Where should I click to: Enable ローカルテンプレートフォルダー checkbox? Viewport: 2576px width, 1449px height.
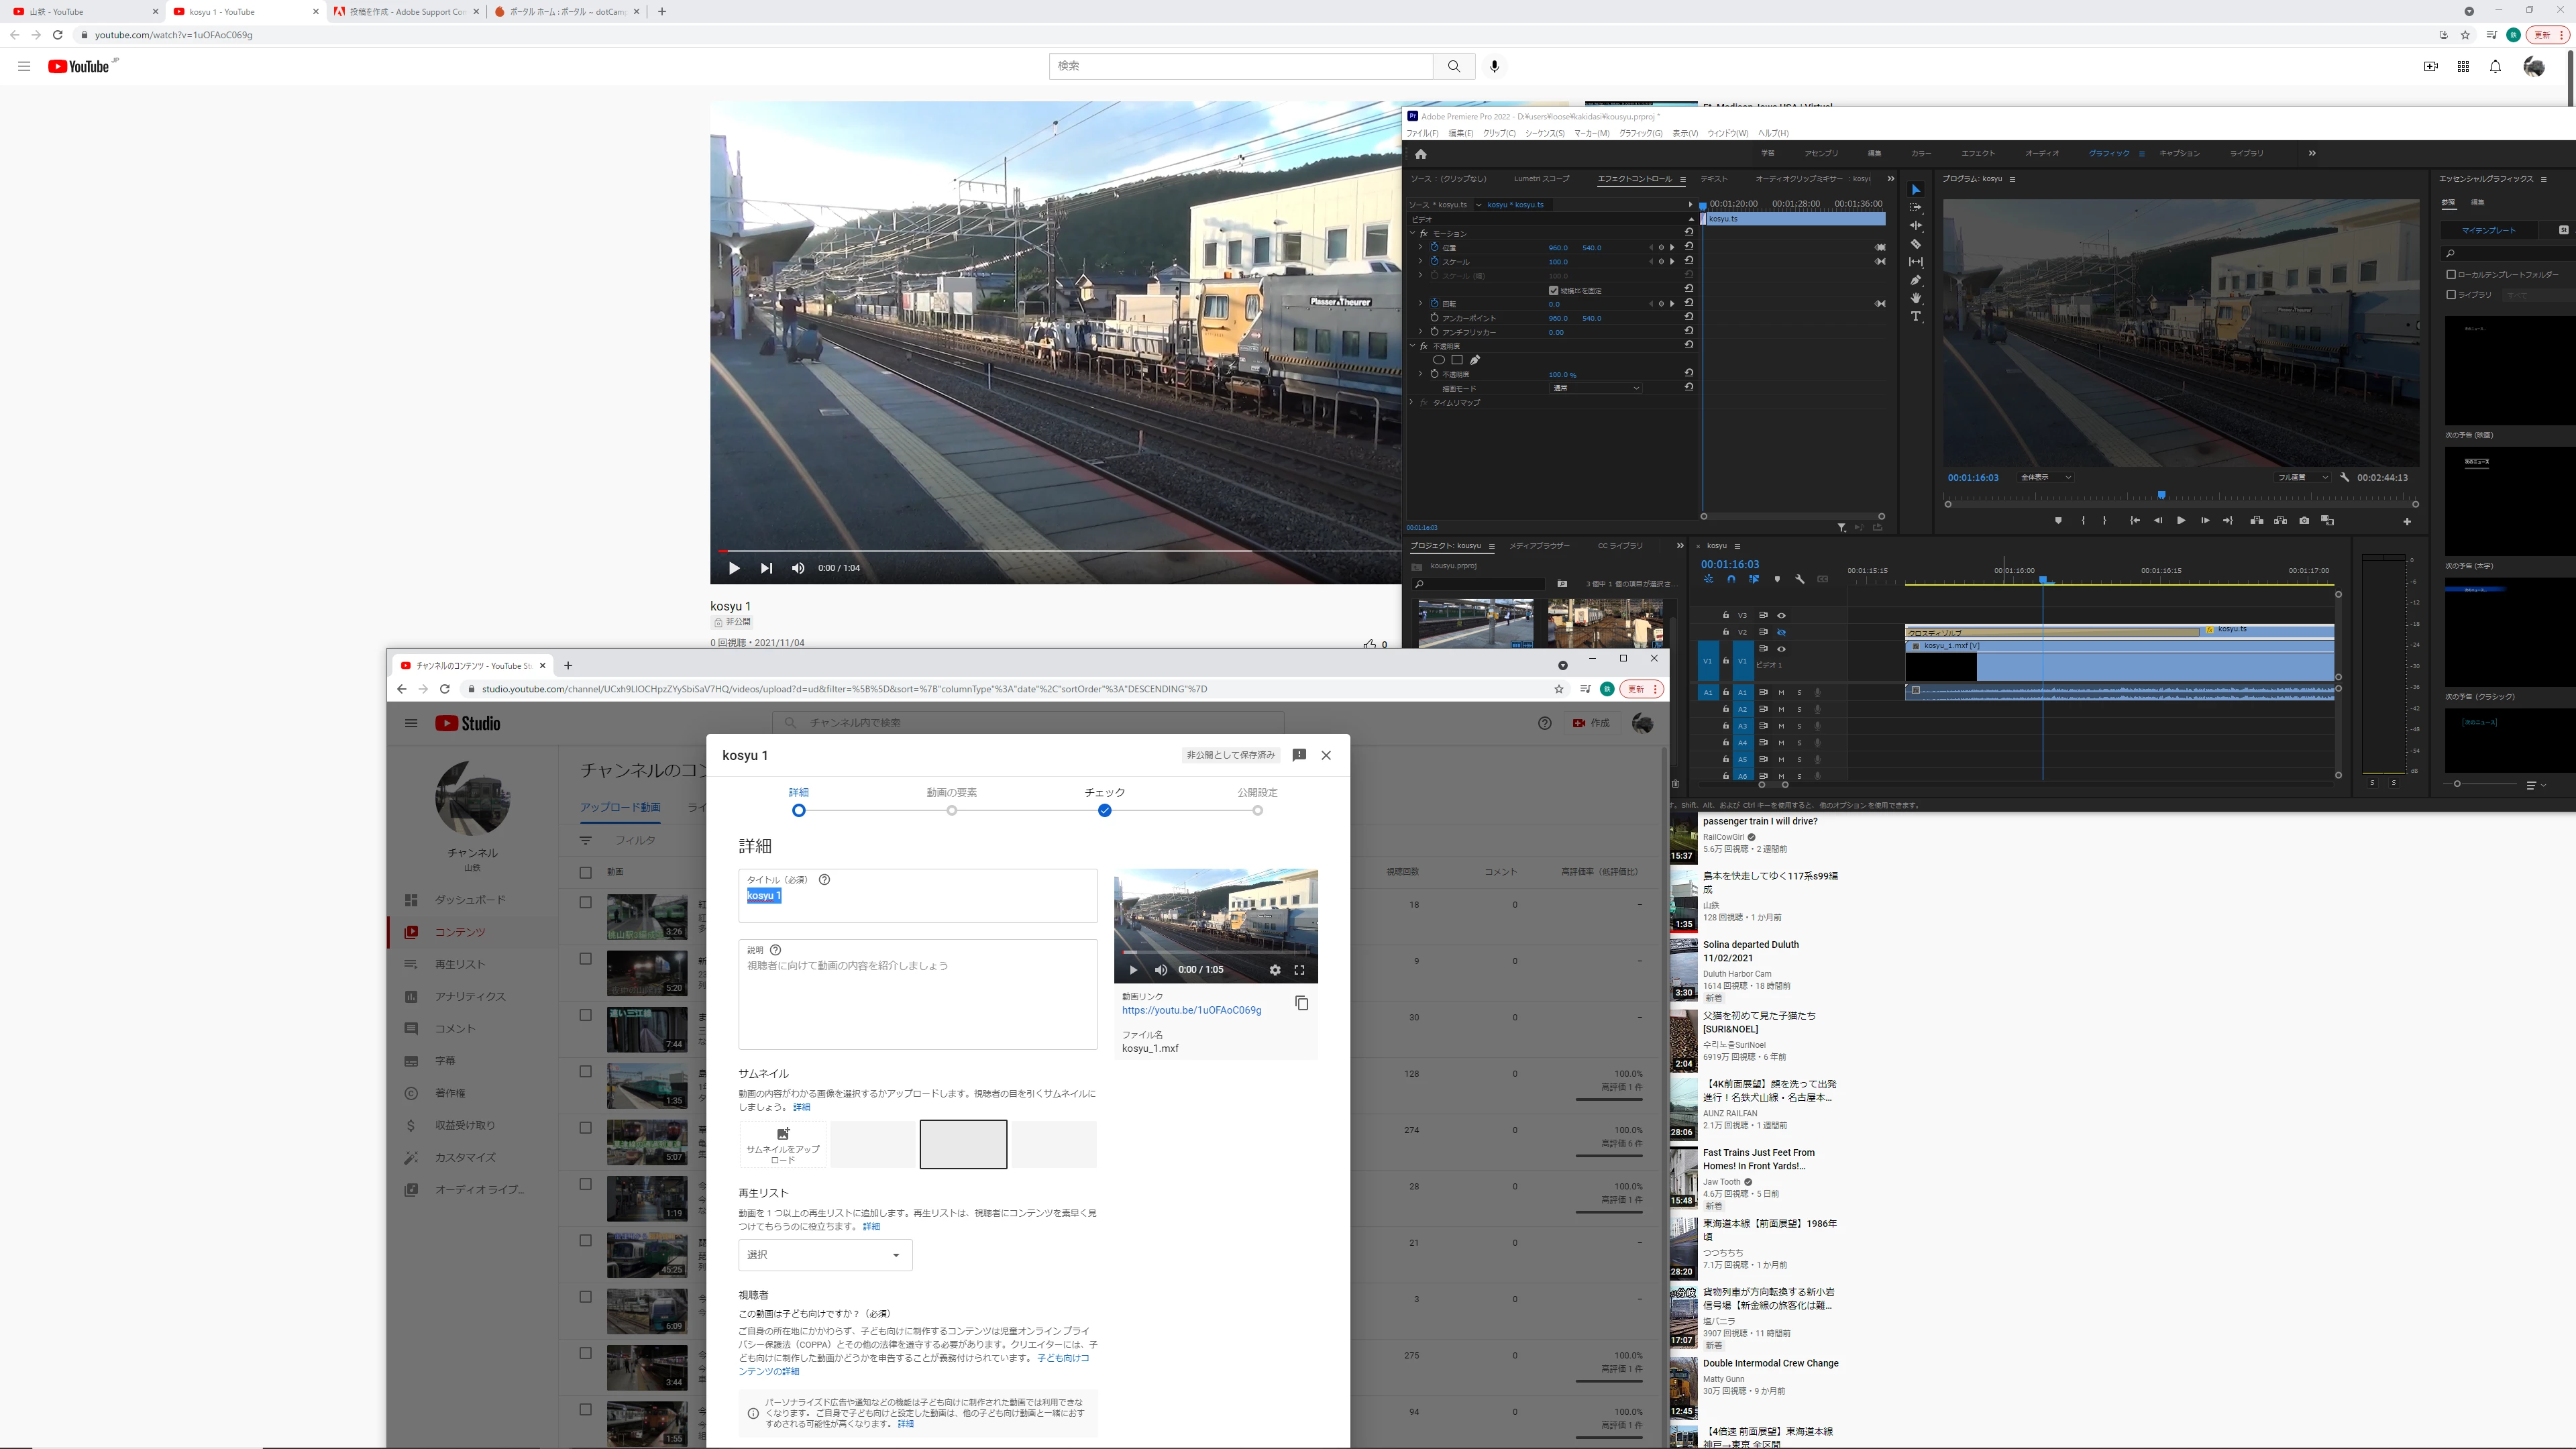(x=2451, y=274)
